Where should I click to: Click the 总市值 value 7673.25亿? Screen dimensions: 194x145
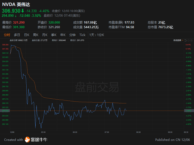166,27
